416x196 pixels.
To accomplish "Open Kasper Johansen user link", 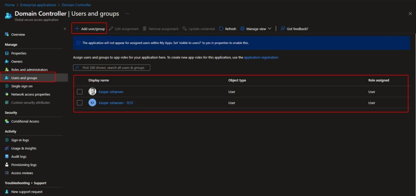I will point(111,92).
